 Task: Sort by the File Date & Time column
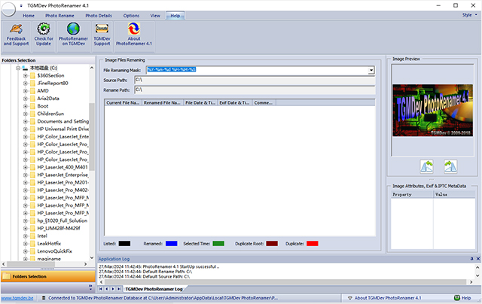pyautogui.click(x=200, y=102)
